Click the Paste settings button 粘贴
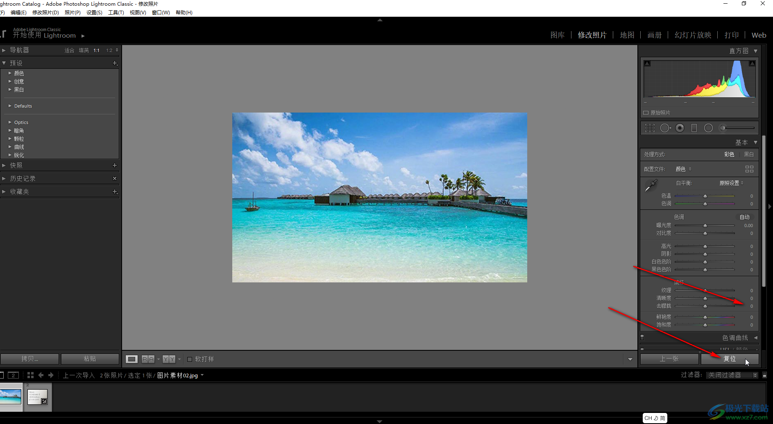The image size is (773, 424). [90, 359]
